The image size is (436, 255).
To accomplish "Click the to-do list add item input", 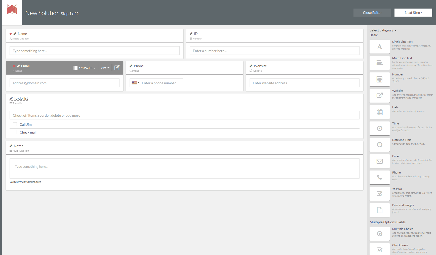I will (184, 115).
